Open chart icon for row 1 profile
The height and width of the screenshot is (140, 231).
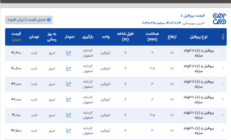pyautogui.click(x=69, y=53)
